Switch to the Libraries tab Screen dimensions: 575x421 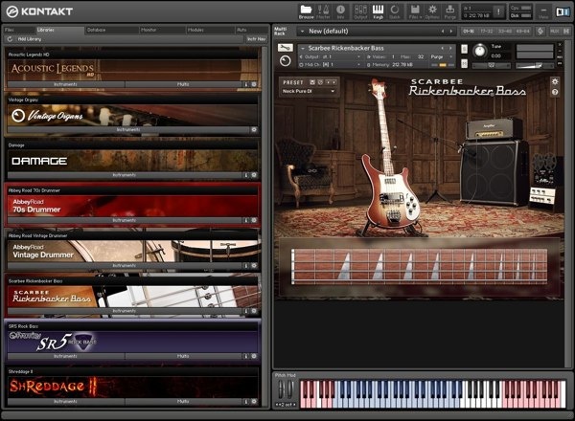(x=59, y=30)
